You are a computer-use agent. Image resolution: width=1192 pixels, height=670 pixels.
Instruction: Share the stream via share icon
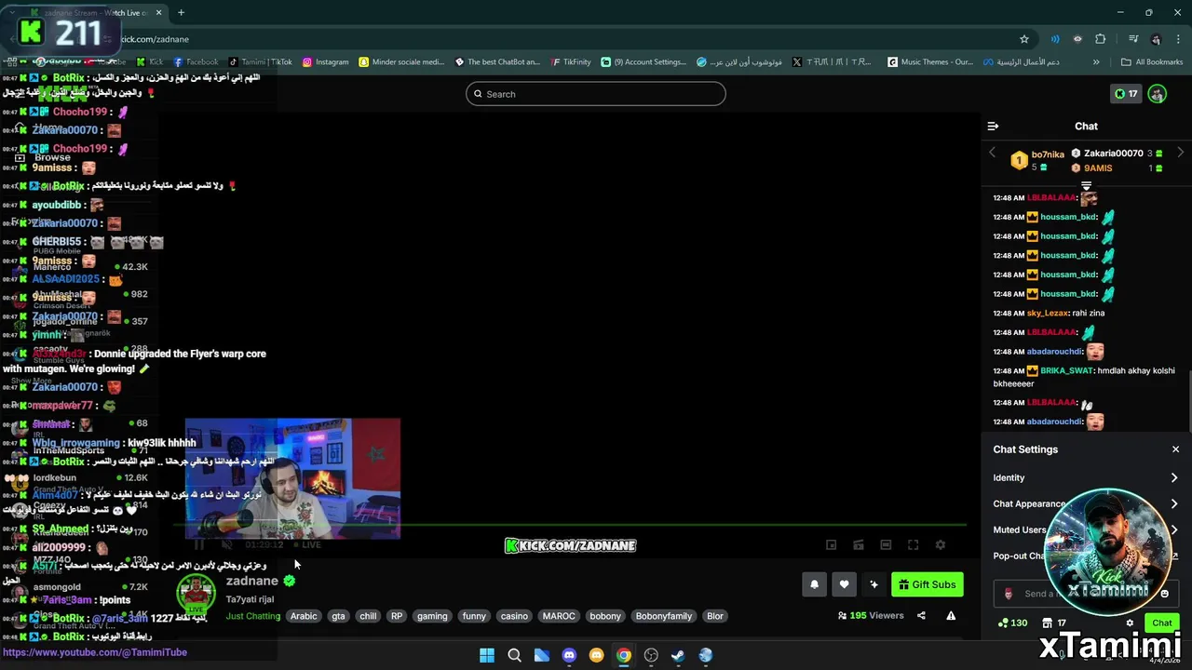point(921,615)
